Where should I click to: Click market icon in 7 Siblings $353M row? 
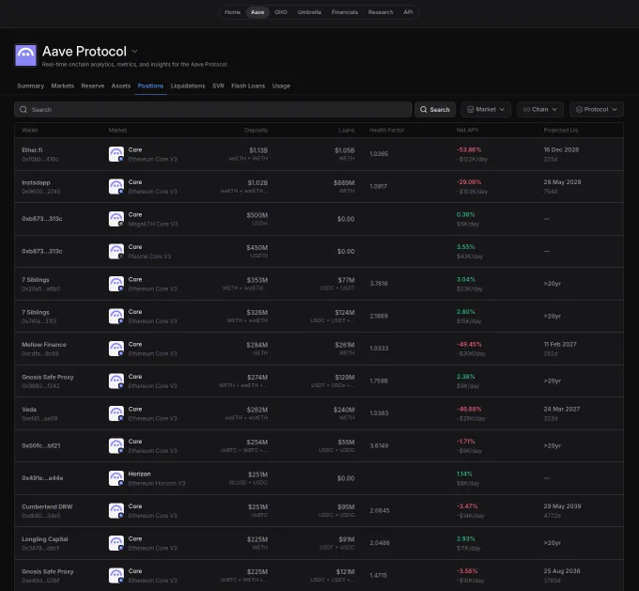pyautogui.click(x=117, y=284)
